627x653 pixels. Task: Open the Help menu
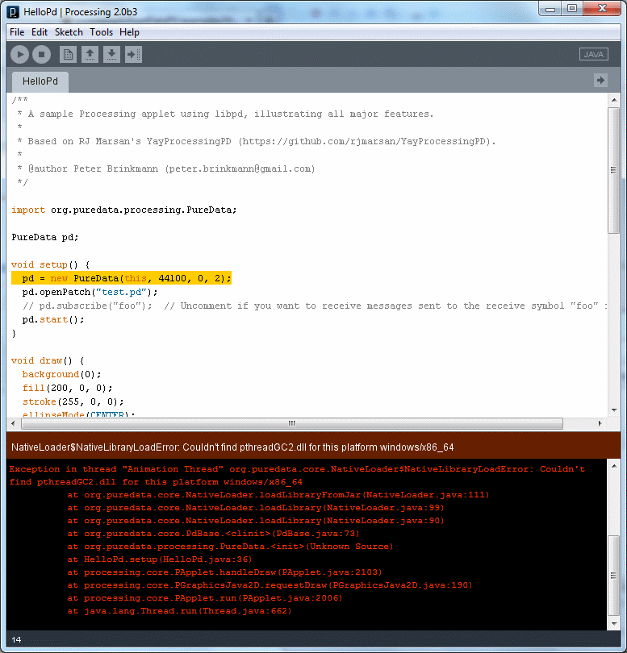coord(129,32)
